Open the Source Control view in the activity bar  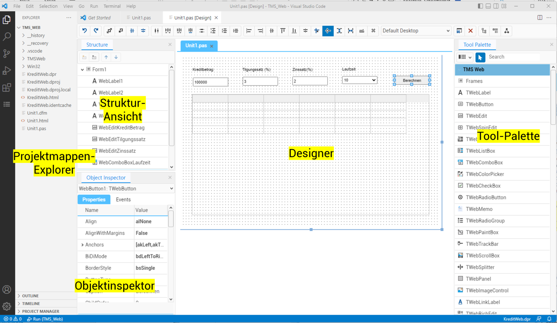point(7,53)
